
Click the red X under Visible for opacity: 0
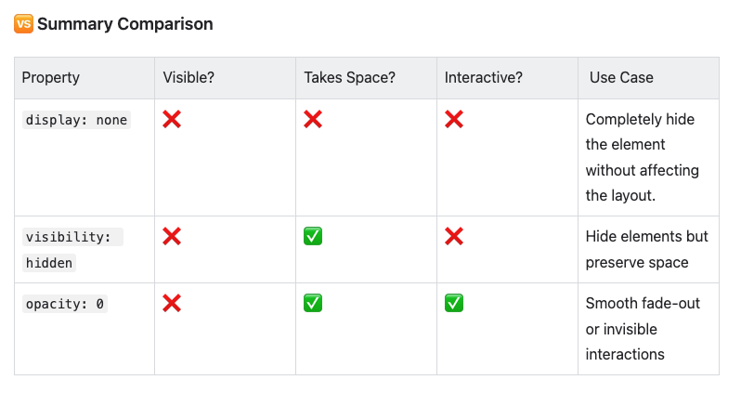(x=172, y=303)
